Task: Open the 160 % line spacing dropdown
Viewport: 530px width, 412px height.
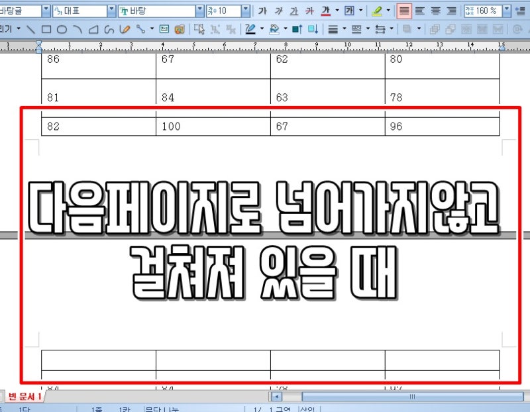Action: point(506,11)
